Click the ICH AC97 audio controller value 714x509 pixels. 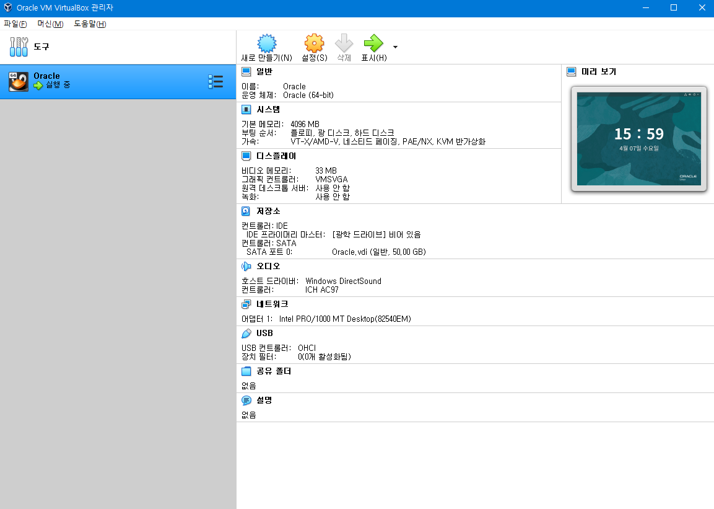coord(322,290)
